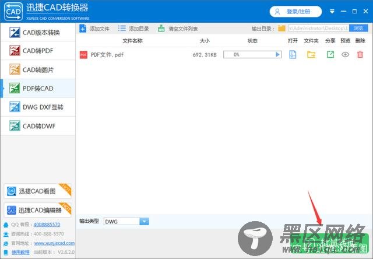Click the 登录/注册 login button
Image resolution: width=373 pixels, height=259 pixels.
tap(295, 12)
